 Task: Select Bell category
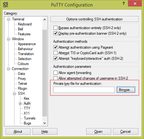pos(20,29)
